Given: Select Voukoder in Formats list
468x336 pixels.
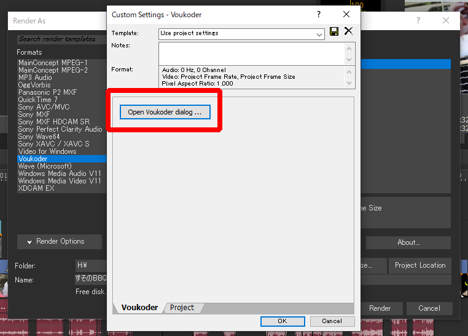Looking at the screenshot, I should pyautogui.click(x=33, y=159).
